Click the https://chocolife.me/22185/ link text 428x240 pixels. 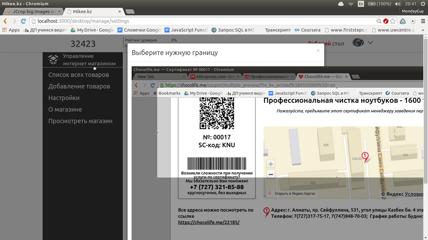tap(209, 222)
